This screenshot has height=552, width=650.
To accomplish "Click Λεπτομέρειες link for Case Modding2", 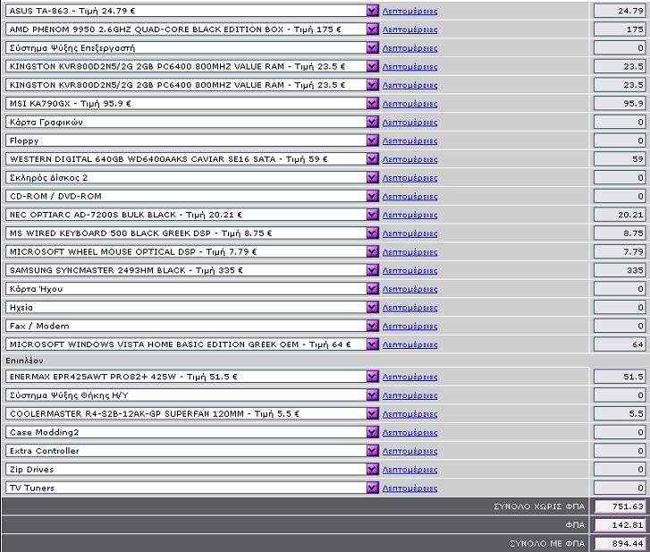I will (x=409, y=432).
